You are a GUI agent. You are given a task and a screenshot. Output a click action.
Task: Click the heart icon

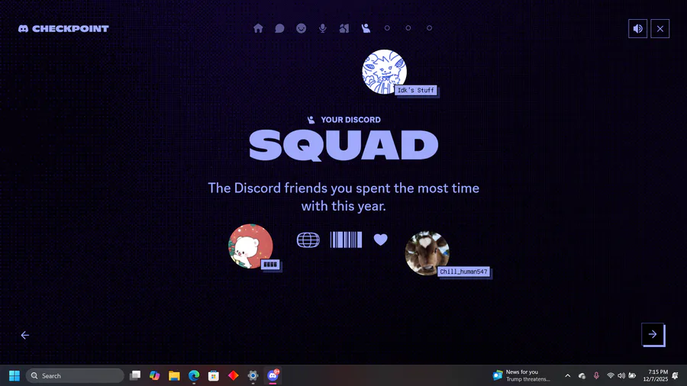(x=380, y=240)
